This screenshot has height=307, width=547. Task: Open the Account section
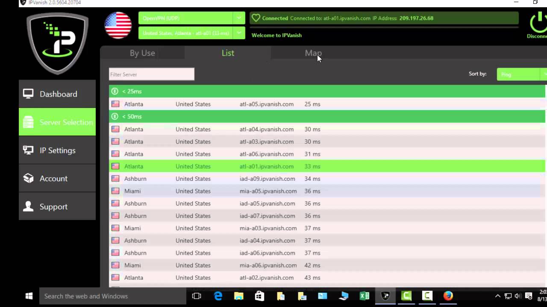click(57, 178)
